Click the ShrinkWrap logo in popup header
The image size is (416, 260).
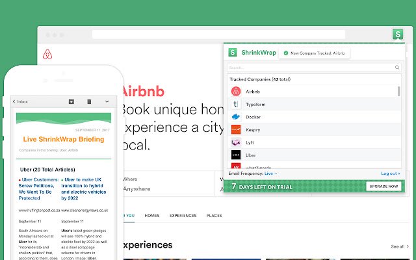(233, 52)
